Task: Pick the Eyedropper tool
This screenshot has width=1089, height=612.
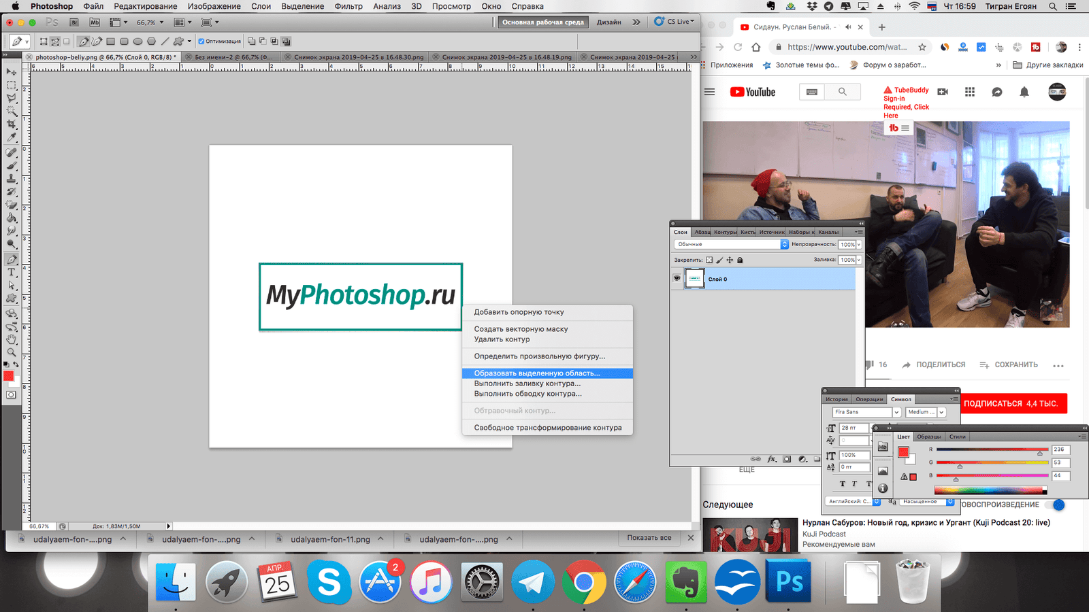Action: click(12, 138)
